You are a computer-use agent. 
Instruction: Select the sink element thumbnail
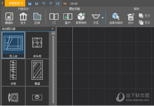pyautogui.click(x=37, y=96)
